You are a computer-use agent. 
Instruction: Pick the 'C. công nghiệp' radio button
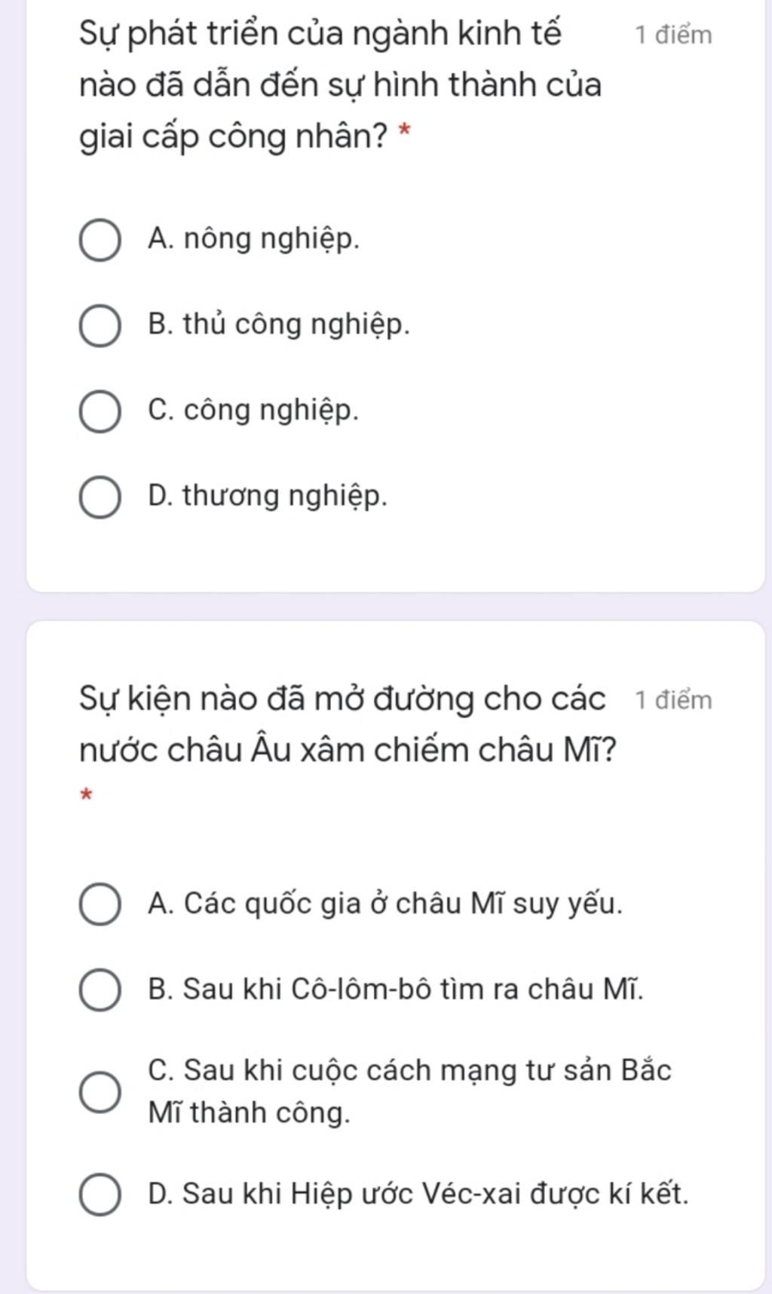click(x=100, y=412)
